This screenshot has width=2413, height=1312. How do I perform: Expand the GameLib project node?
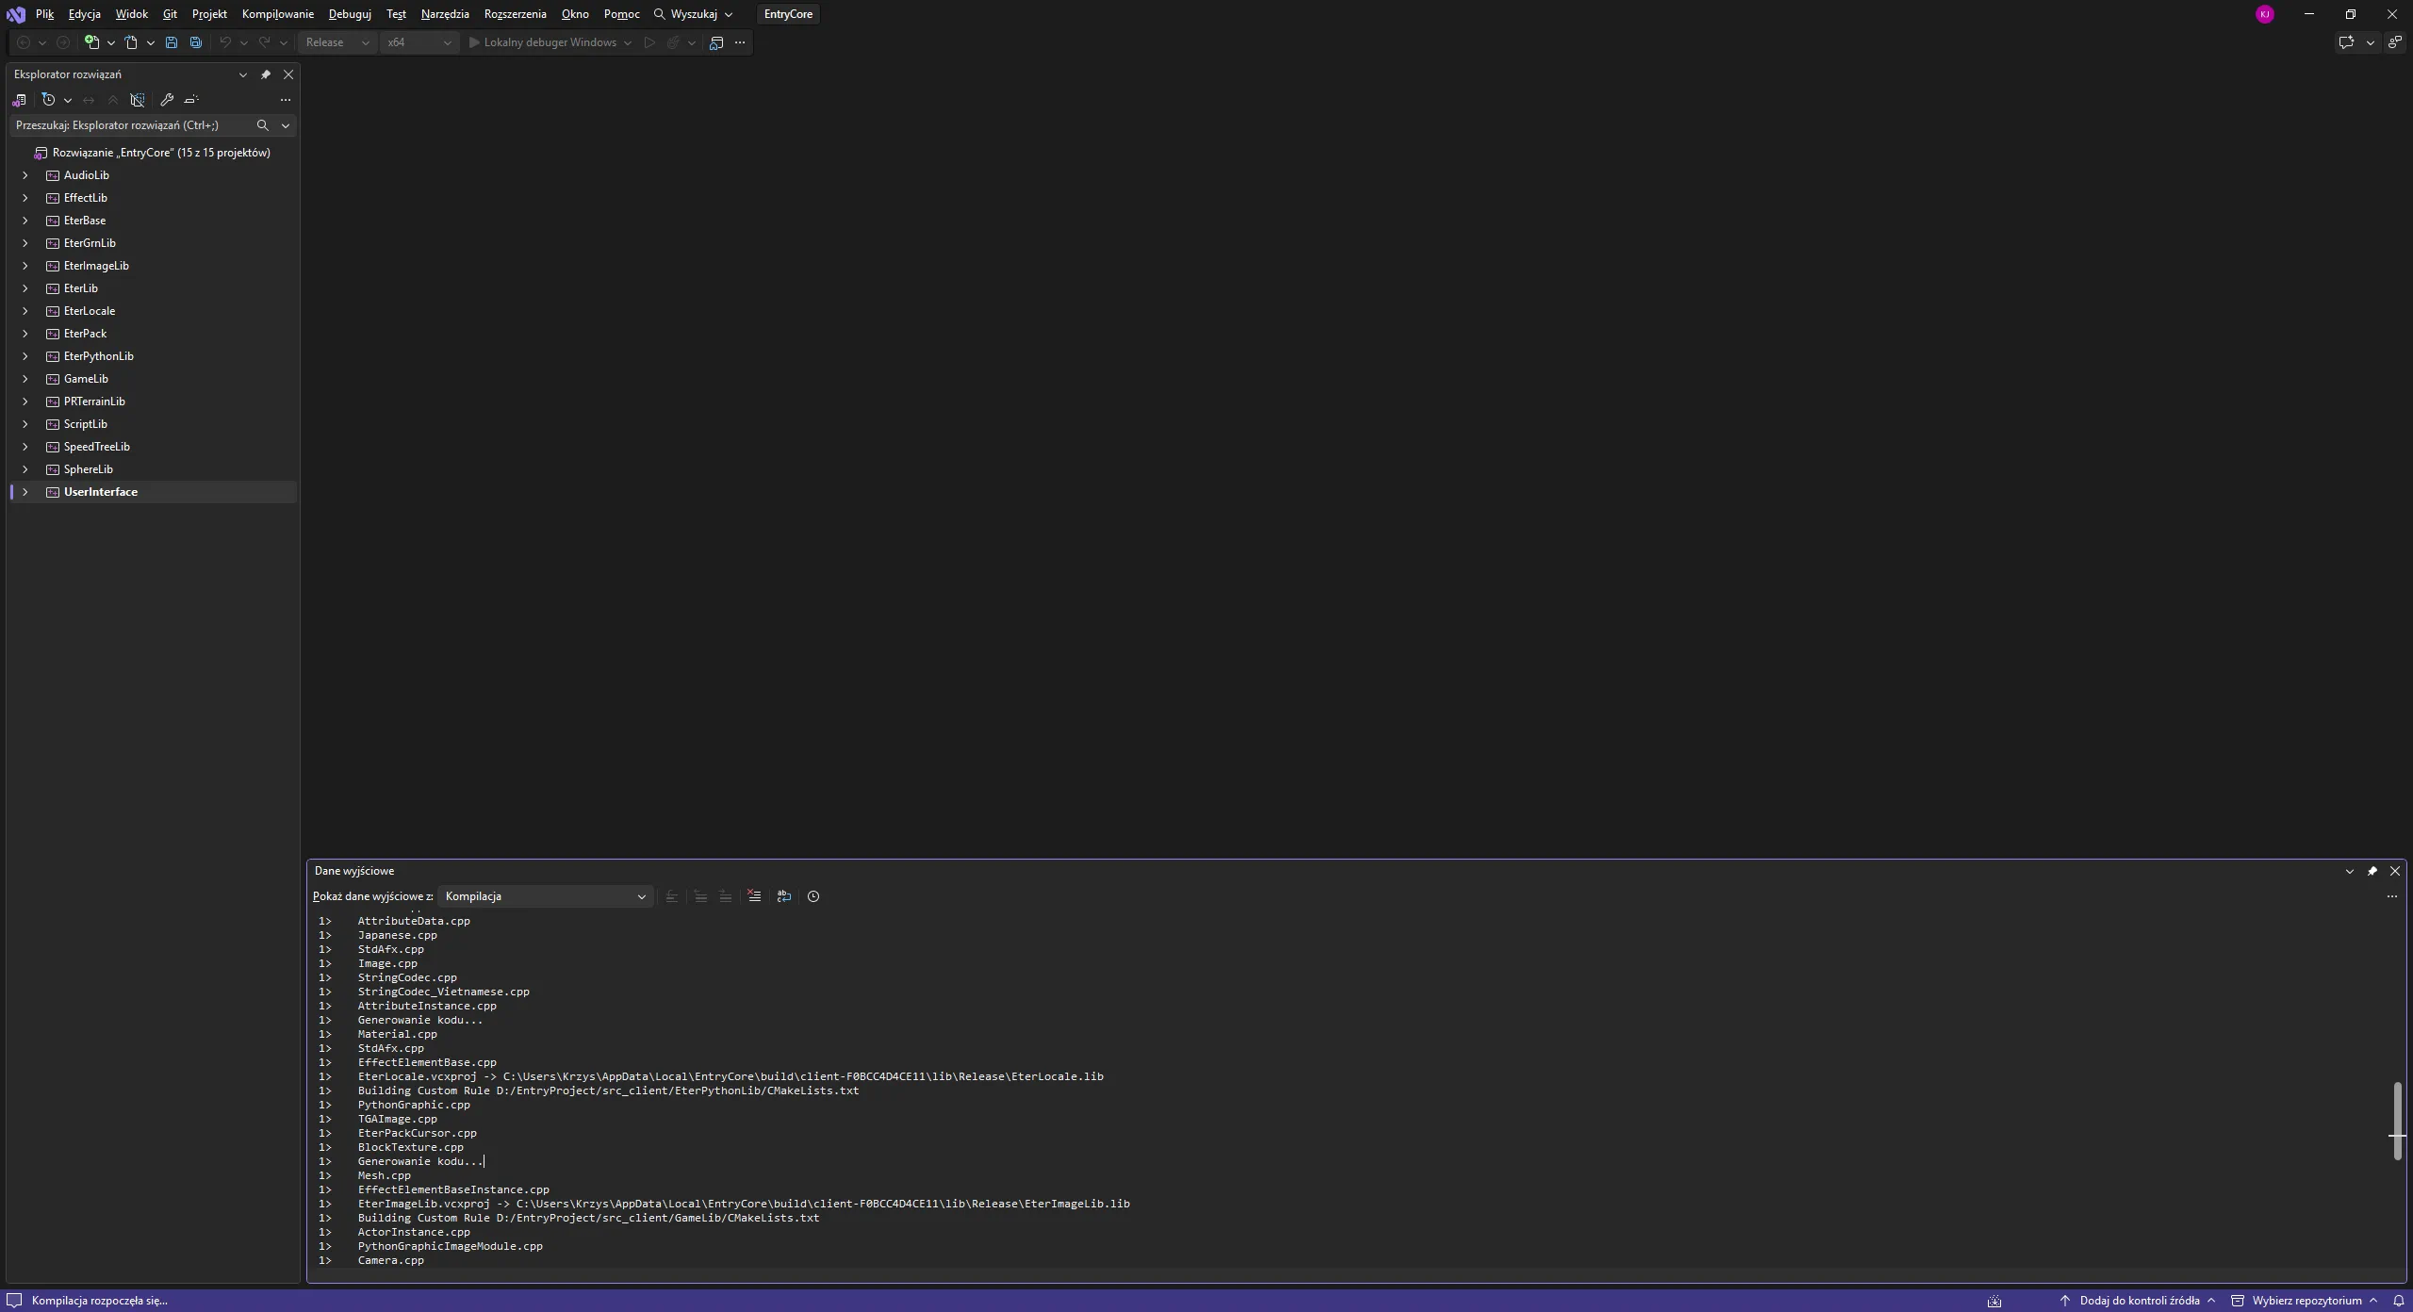tap(25, 379)
